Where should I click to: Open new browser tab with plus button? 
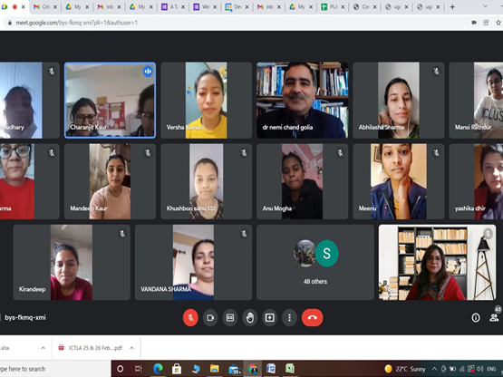[x=452, y=6]
